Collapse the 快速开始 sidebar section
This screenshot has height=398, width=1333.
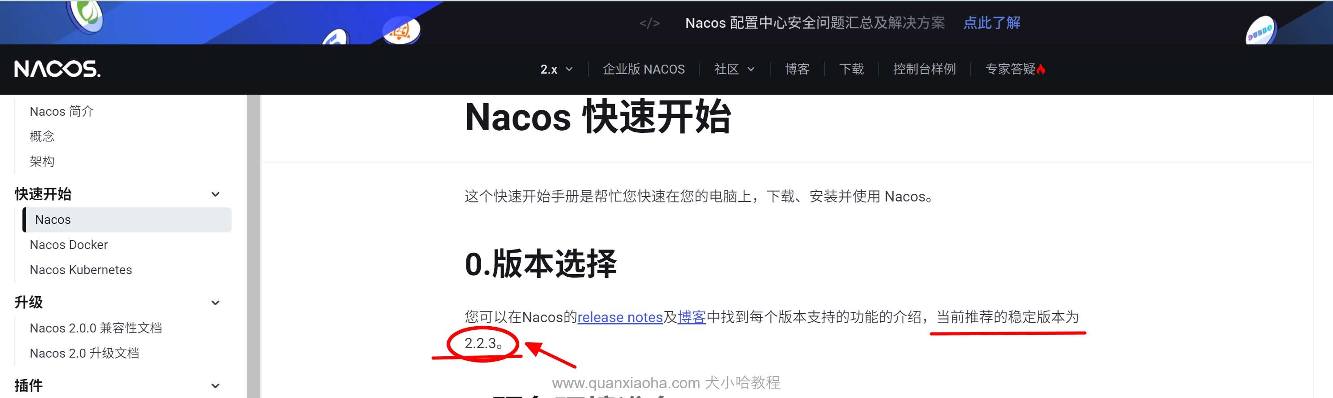click(x=215, y=195)
